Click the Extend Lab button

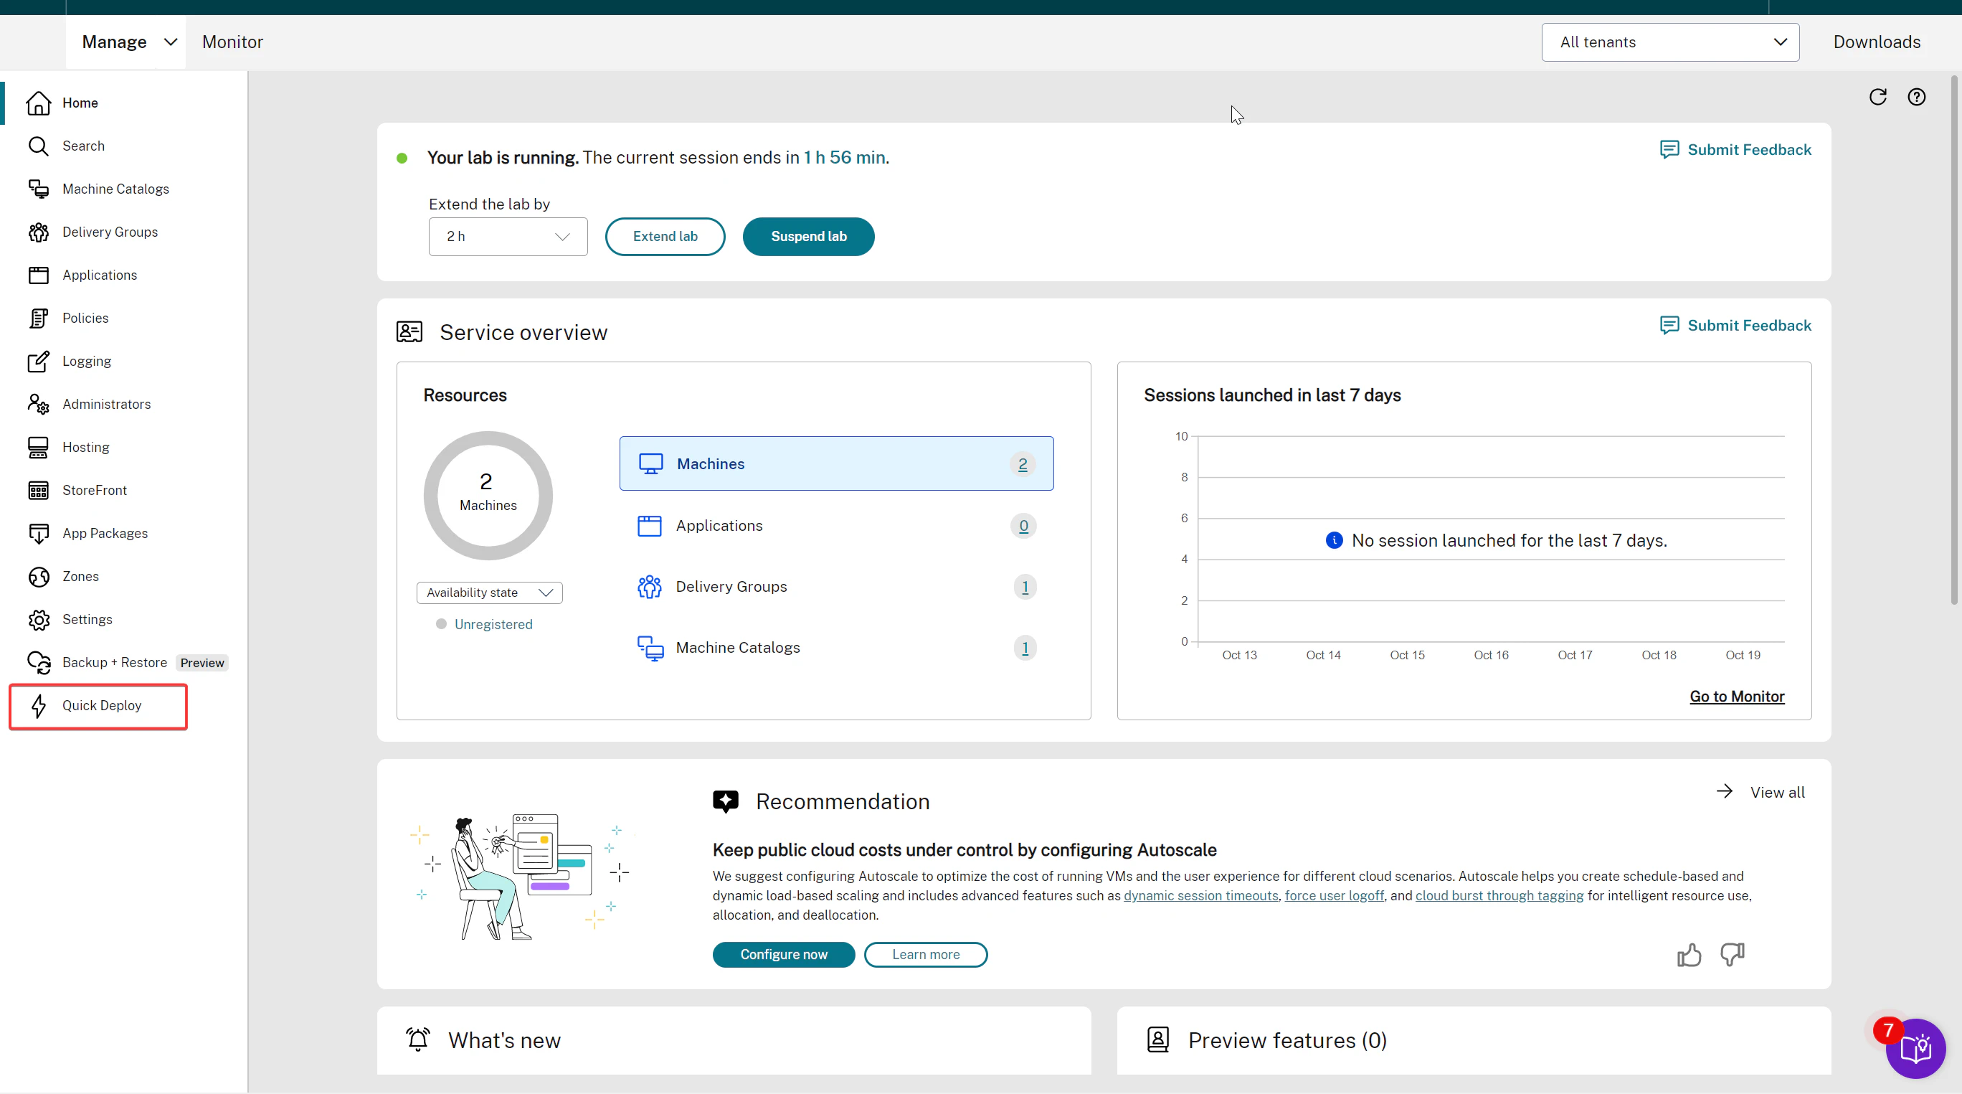(x=665, y=236)
